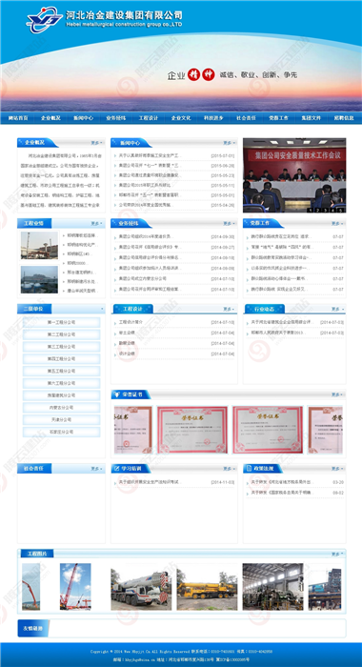Open the 第六工程分公司 button
The height and width of the screenshot is (667, 362).
(61, 383)
